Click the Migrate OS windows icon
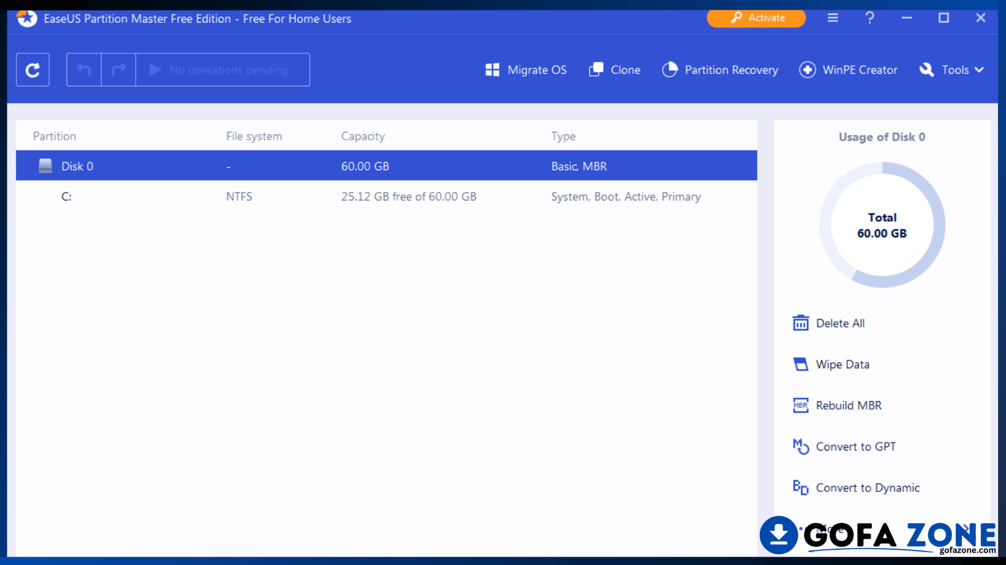The image size is (1006, 565). [492, 70]
